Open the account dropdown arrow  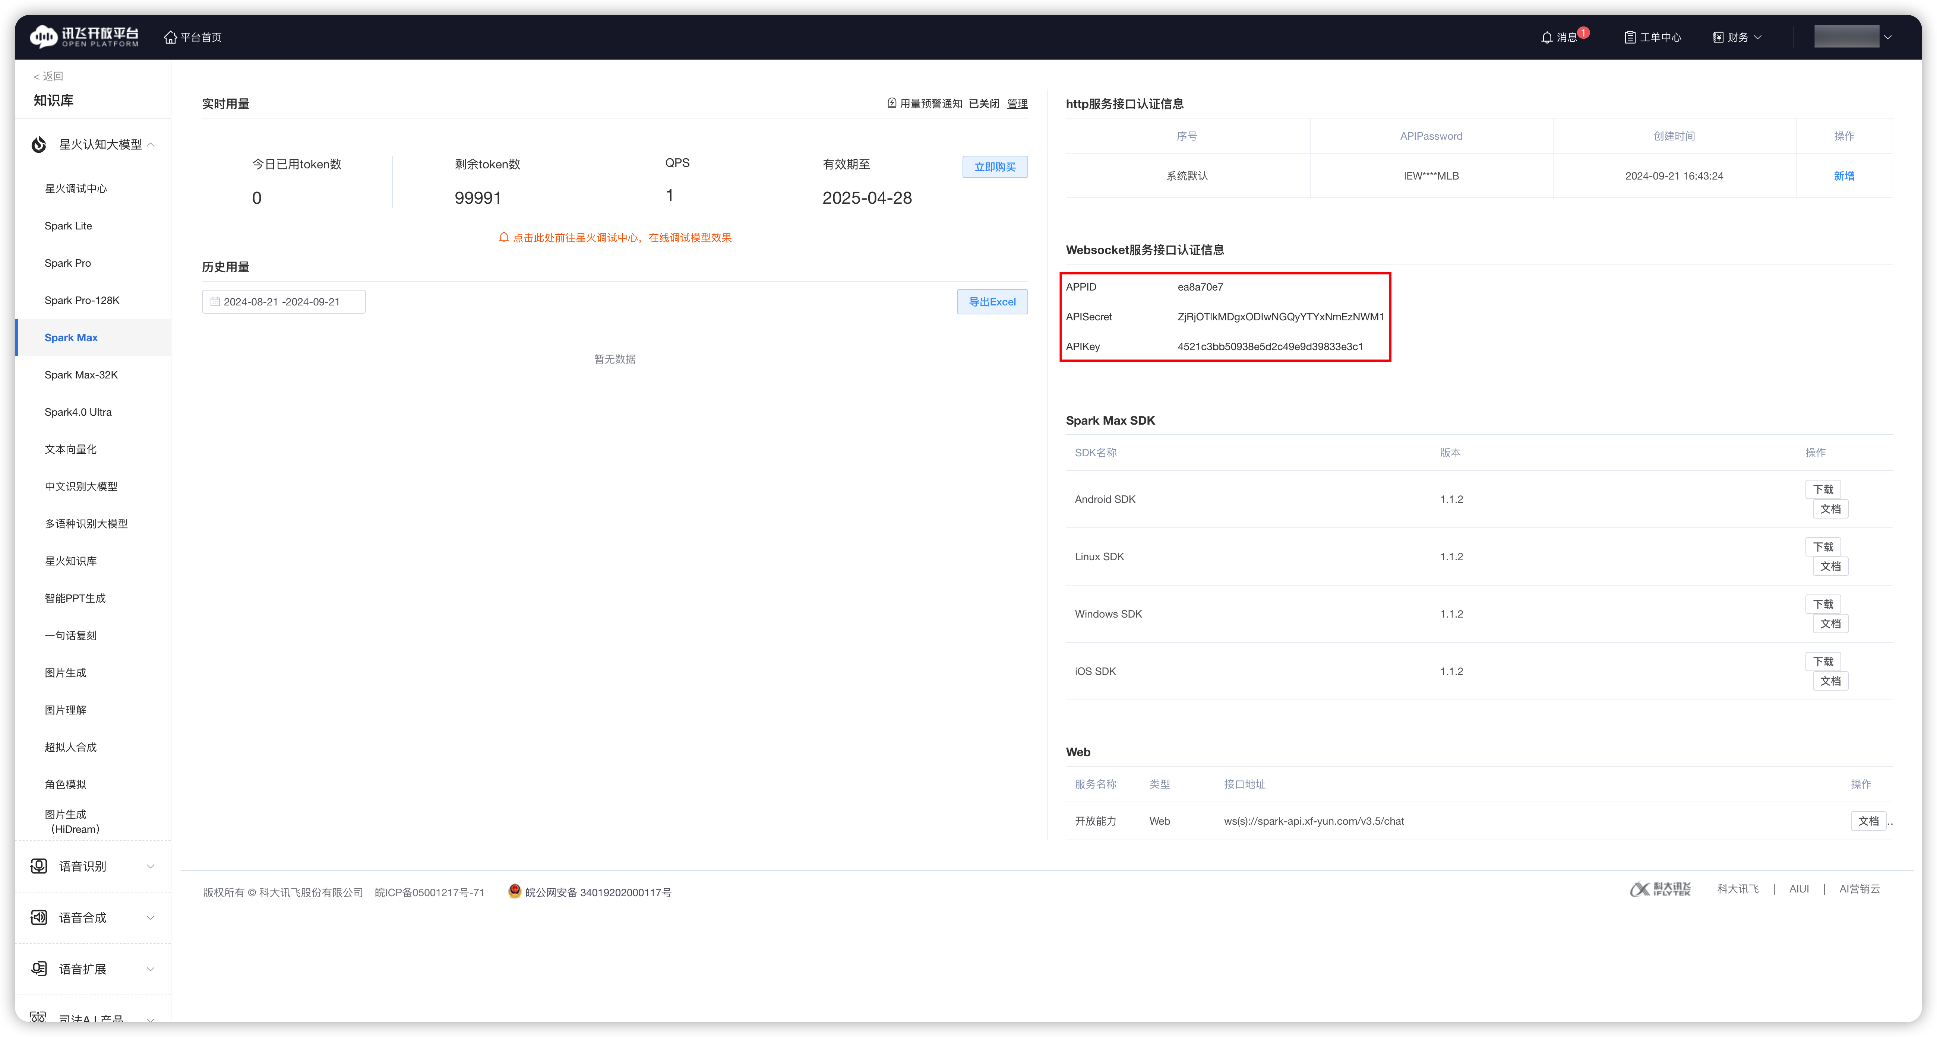point(1887,38)
